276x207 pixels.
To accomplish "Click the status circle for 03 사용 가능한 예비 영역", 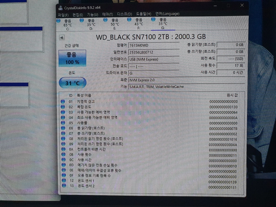I will point(63,112).
